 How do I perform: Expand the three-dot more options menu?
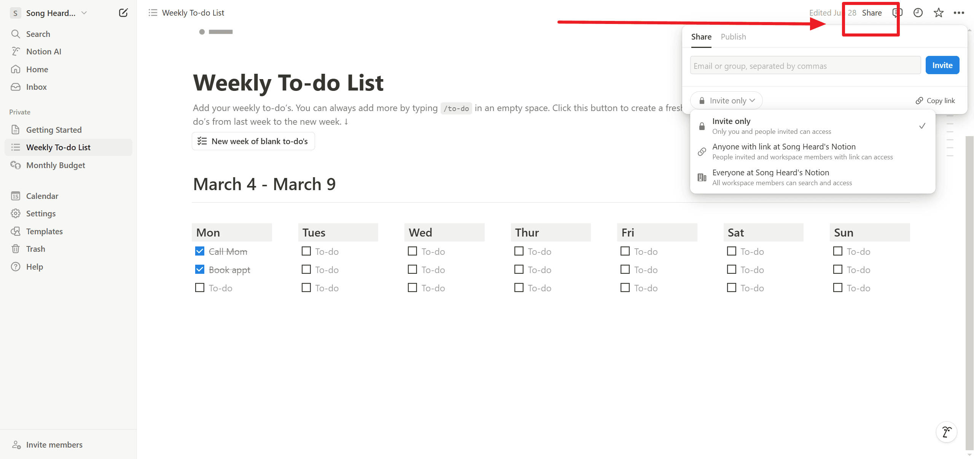pos(958,12)
